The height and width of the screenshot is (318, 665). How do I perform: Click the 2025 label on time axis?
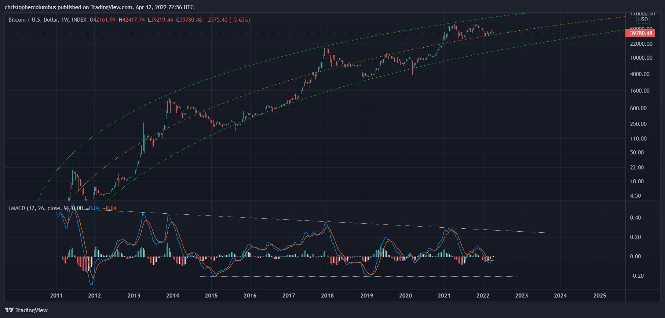[600, 296]
